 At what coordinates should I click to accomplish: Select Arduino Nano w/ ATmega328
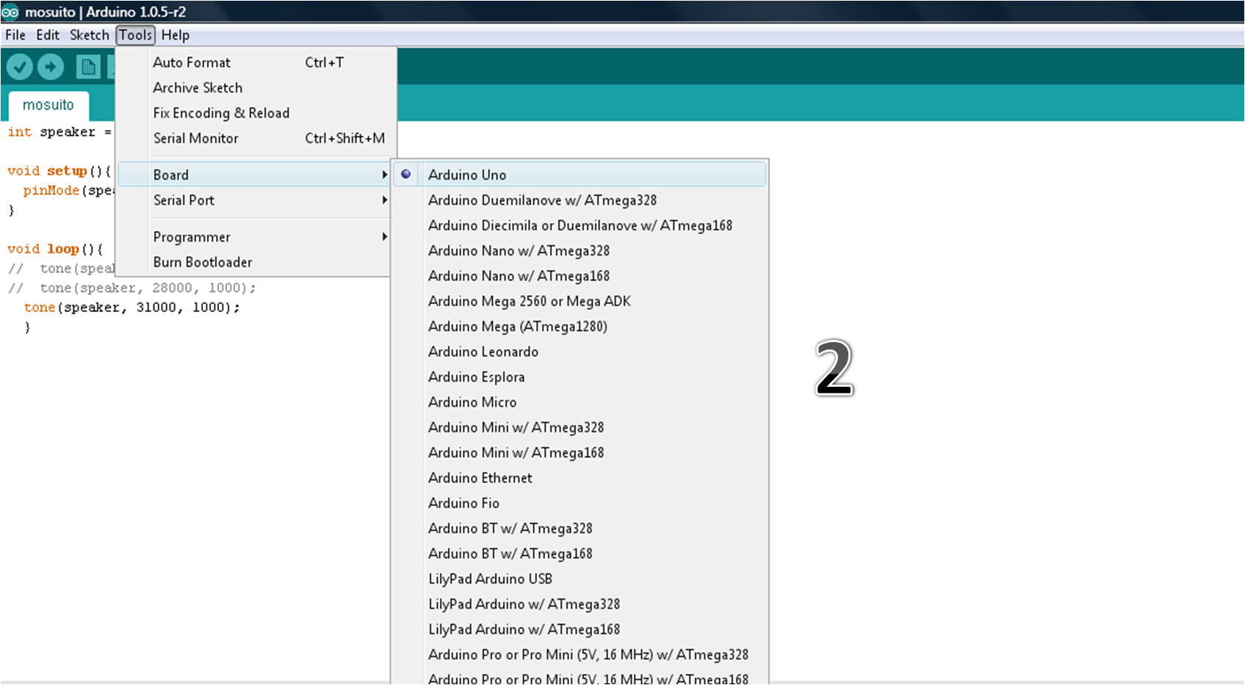tap(580, 250)
